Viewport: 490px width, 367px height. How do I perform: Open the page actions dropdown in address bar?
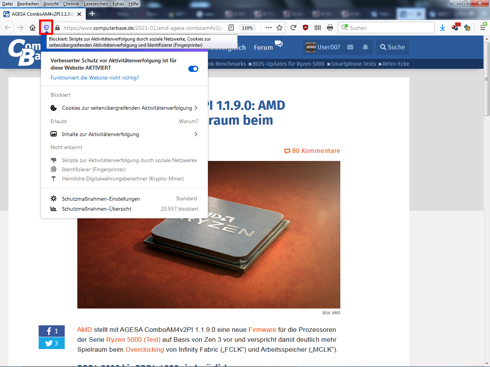(x=268, y=28)
